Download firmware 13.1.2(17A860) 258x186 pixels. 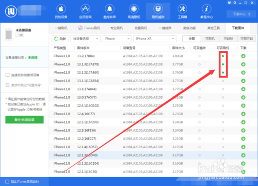(243, 72)
